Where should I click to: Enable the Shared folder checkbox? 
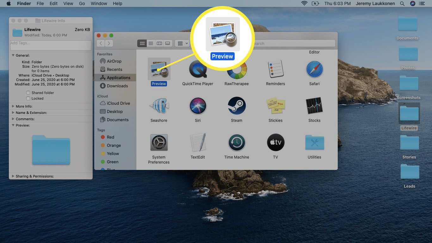28,93
